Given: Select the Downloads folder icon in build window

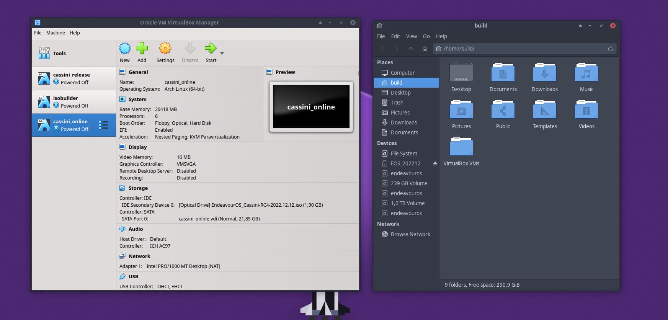Looking at the screenshot, I should tap(545, 72).
